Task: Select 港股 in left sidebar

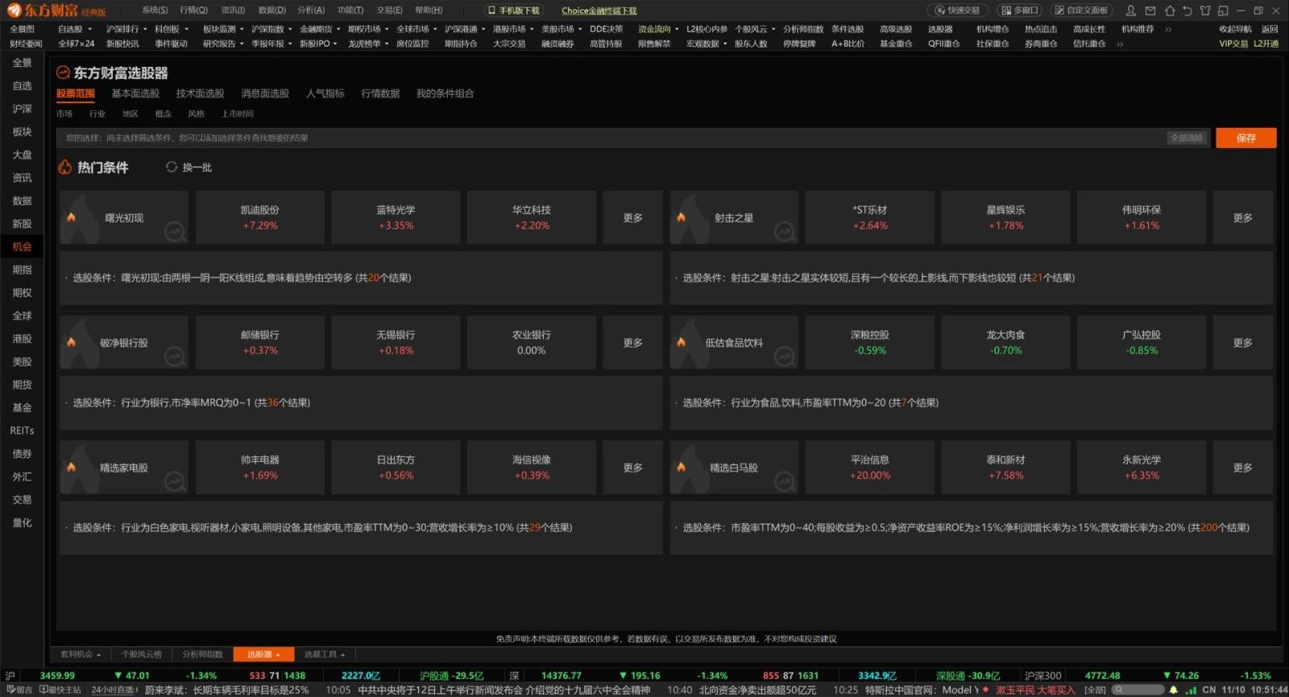Action: (23, 339)
